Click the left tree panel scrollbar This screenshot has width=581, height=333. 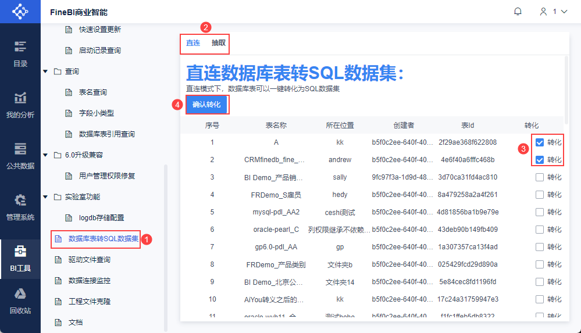(166, 248)
